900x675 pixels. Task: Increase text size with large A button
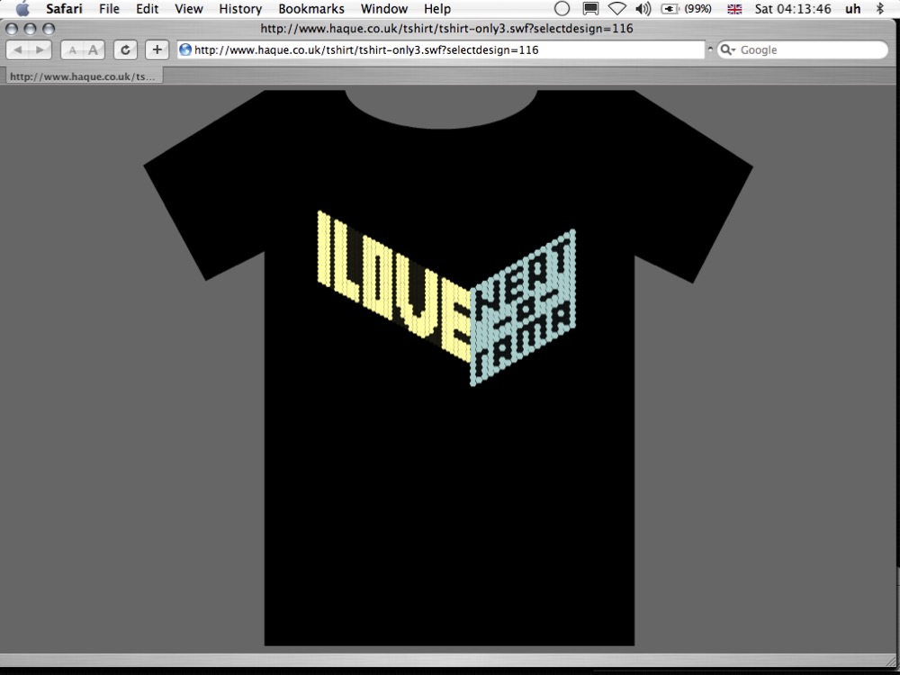point(94,49)
